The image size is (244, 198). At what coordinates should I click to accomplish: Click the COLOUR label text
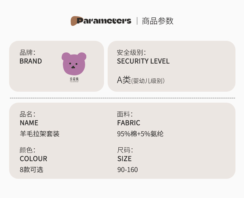[34, 159]
